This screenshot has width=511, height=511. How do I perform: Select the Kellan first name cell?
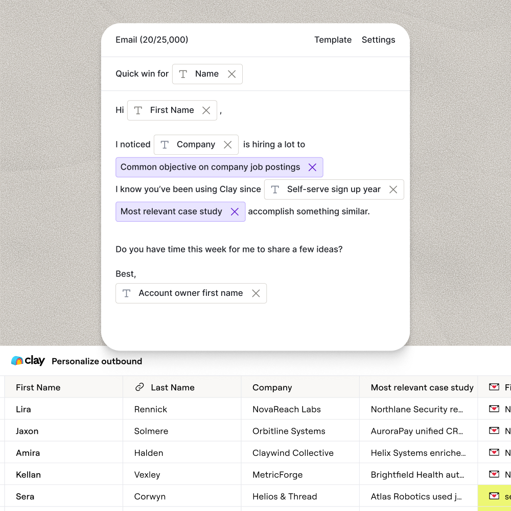[x=63, y=475]
